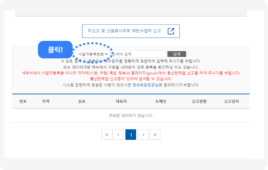
Task: Click the 신고일자 column header
Action: click(232, 101)
